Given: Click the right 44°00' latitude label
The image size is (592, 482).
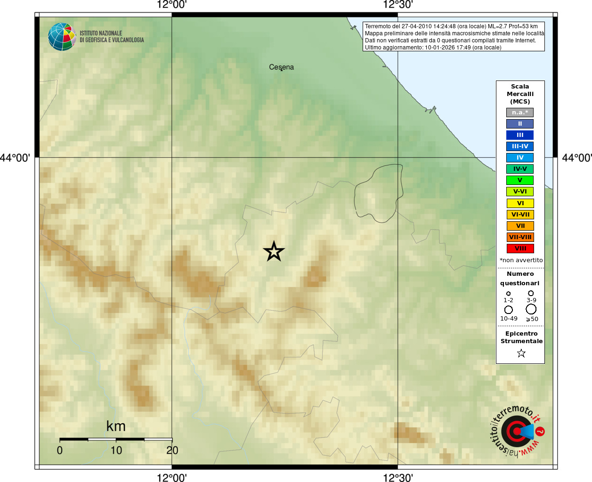Looking at the screenshot, I should (577, 158).
